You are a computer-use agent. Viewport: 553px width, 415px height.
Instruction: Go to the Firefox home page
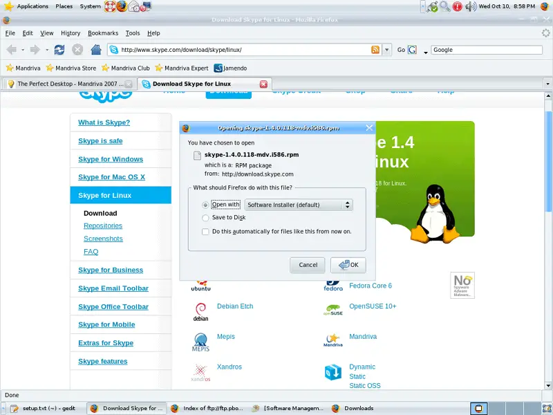[96, 50]
